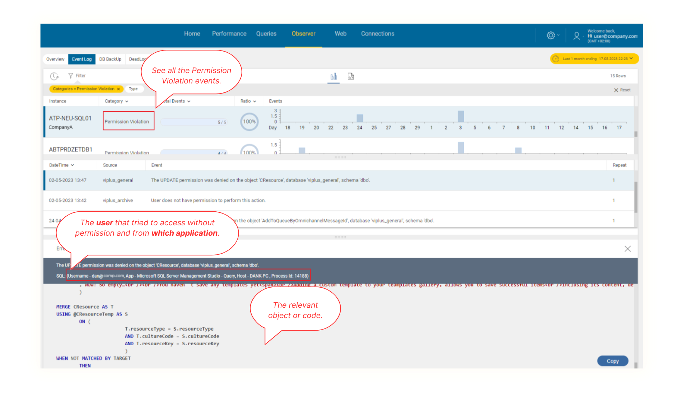Go to the Performance tab
The image size is (682, 394).
(229, 34)
